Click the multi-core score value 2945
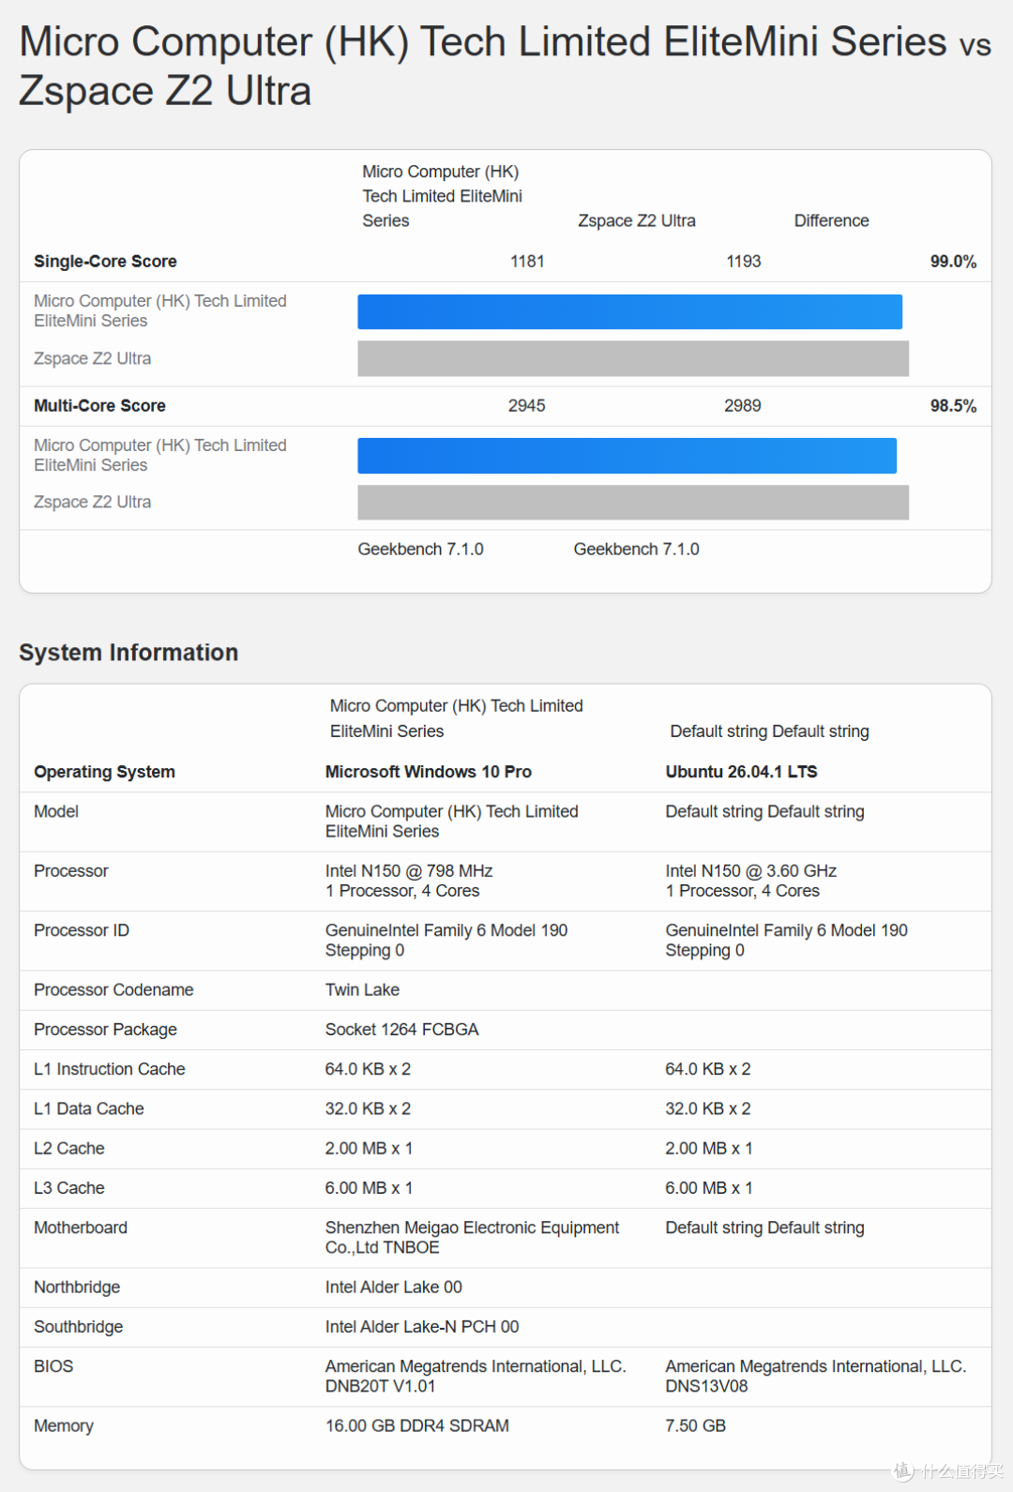 coord(527,406)
